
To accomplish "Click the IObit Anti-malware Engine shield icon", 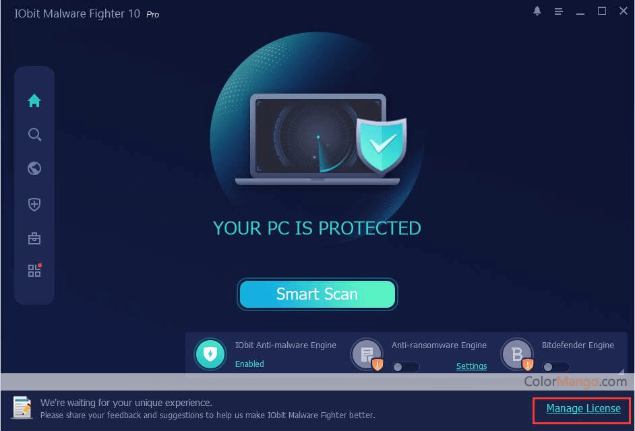I will click(210, 354).
